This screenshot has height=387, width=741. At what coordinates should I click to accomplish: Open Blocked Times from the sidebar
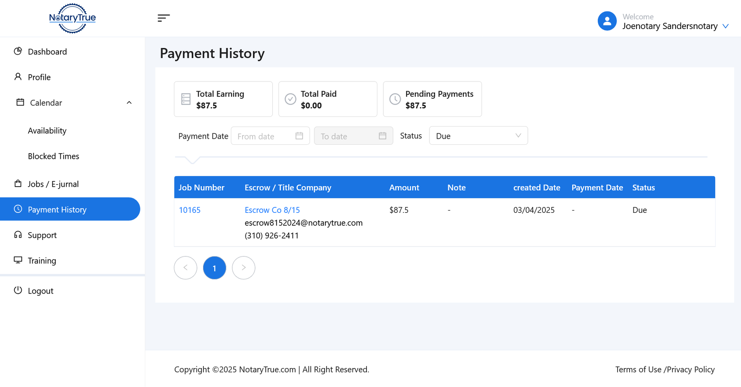coord(54,156)
